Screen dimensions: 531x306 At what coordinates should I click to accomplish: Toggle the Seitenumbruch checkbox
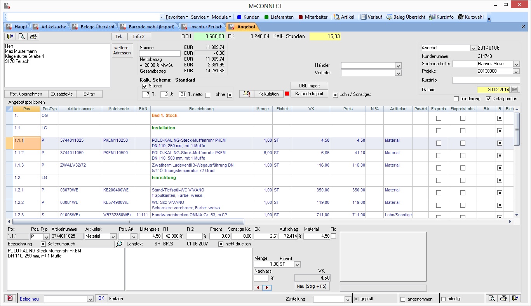point(44,244)
